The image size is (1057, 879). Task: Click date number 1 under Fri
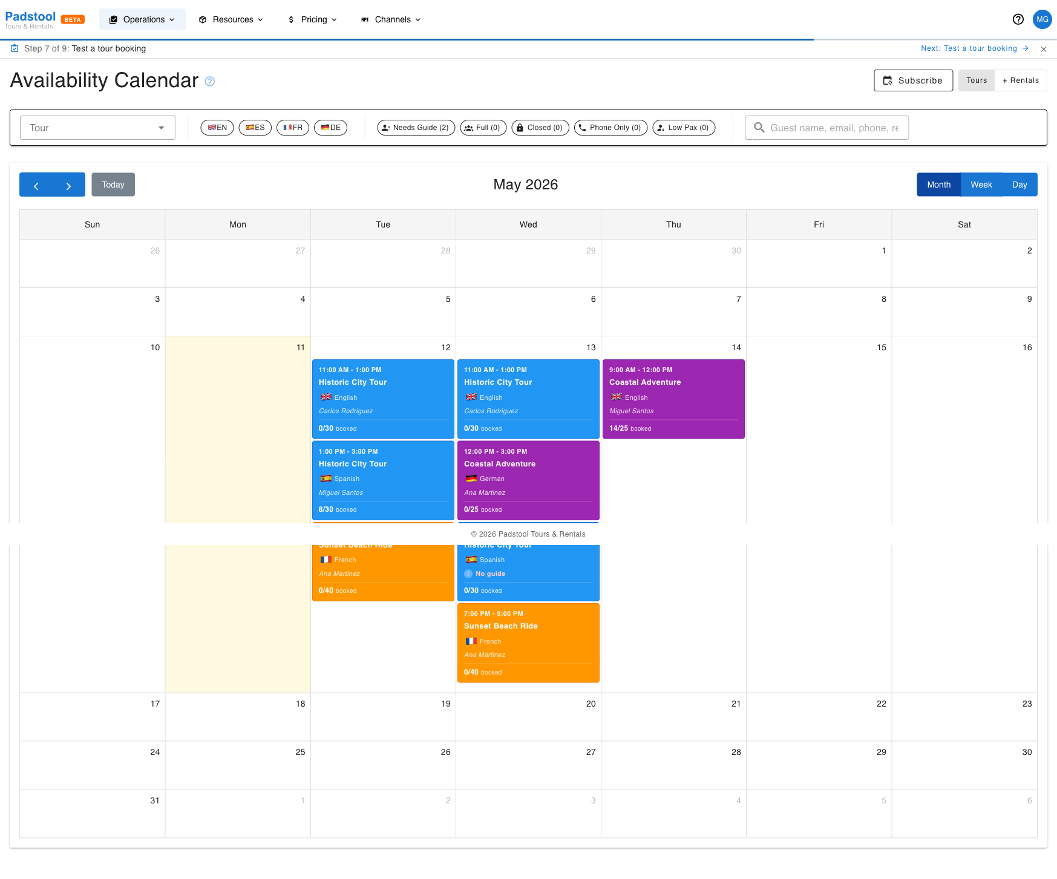pyautogui.click(x=884, y=251)
